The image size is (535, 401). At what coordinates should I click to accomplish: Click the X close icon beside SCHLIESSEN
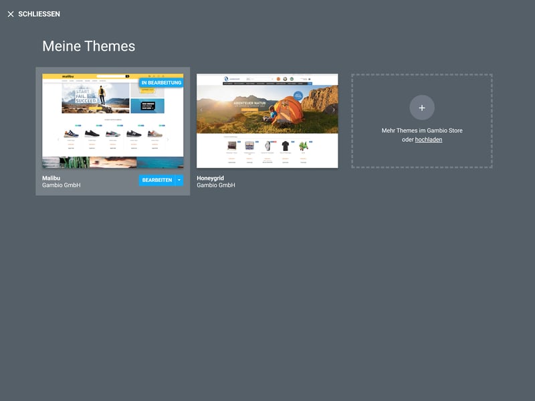pyautogui.click(x=11, y=14)
